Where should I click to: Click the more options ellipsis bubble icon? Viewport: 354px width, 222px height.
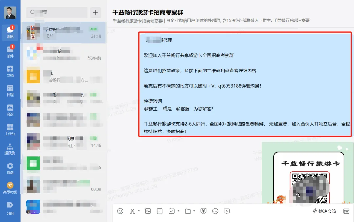215,211
